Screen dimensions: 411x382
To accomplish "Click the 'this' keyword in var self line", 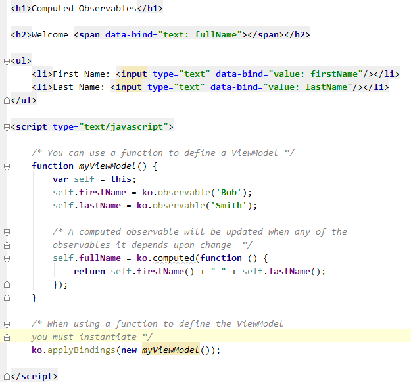I will pyautogui.click(x=120, y=179).
